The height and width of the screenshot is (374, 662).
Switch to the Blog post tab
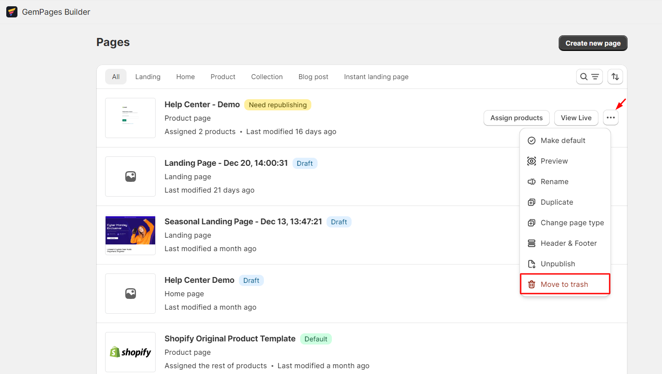point(313,77)
